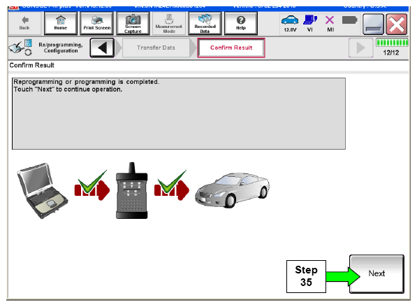Click the Print Screen button

(x=97, y=24)
